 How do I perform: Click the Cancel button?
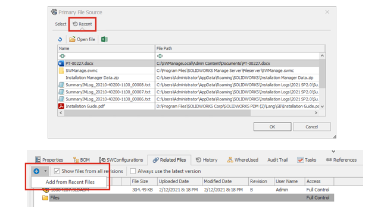[312, 127]
